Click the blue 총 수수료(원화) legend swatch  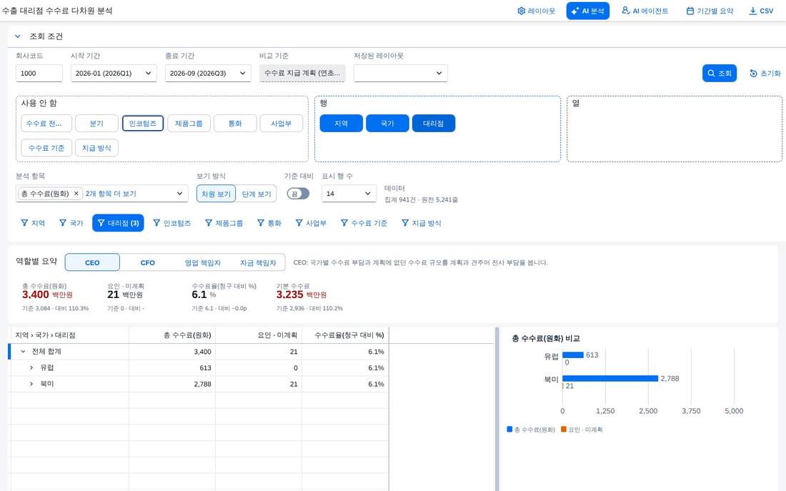[x=509, y=430]
